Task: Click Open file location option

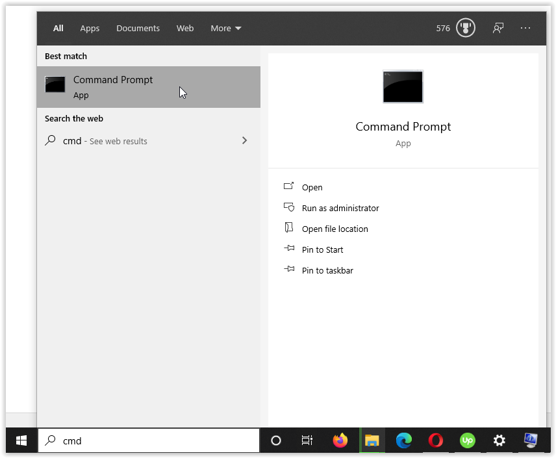Action: 335,229
